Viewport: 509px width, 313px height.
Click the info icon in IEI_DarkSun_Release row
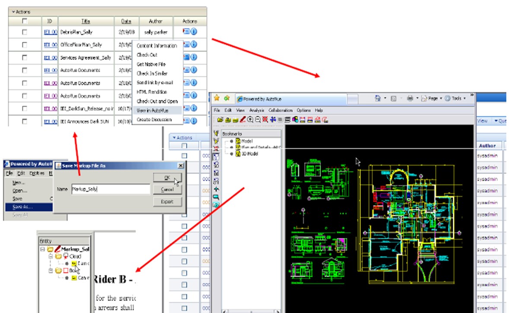[194, 108]
